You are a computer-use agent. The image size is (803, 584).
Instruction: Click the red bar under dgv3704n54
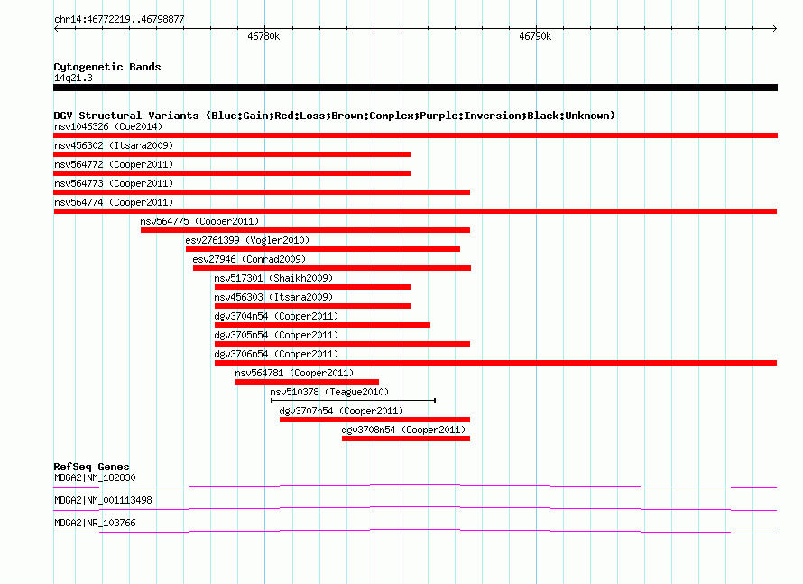pos(323,325)
